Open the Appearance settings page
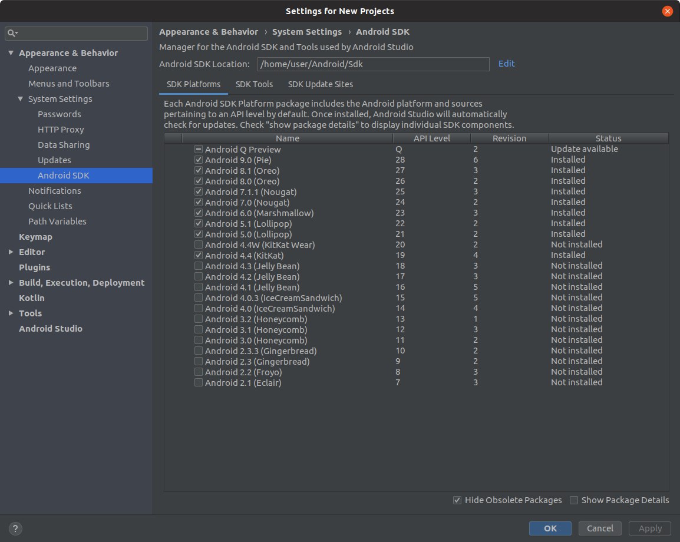Viewport: 680px width, 542px height. [52, 68]
